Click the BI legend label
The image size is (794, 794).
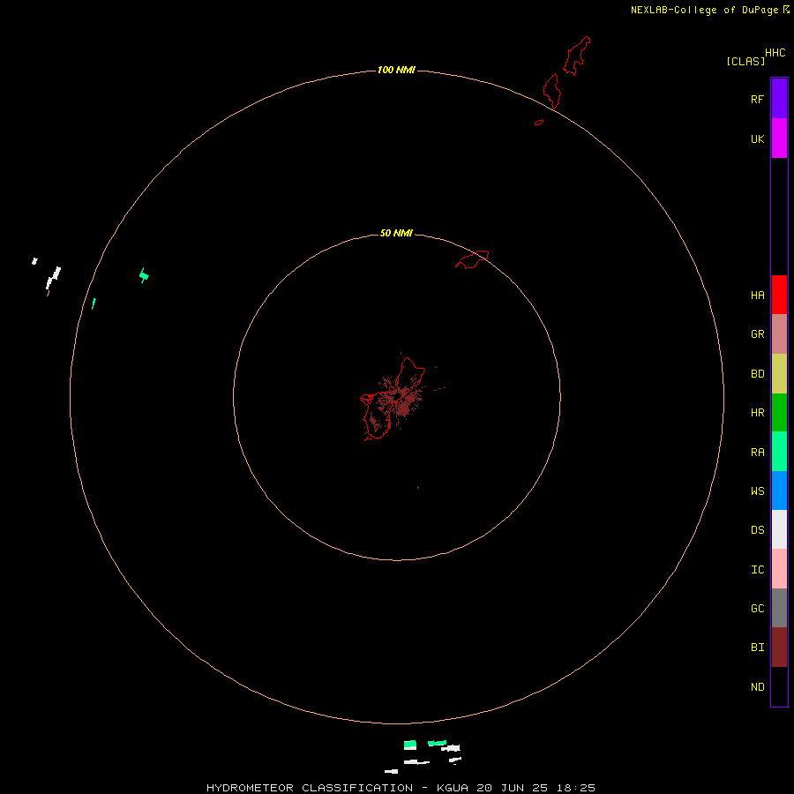click(757, 648)
